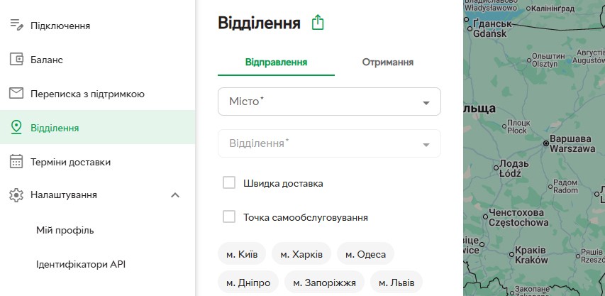
Task: Click the Швидка доставка label text
Action: (x=283, y=183)
